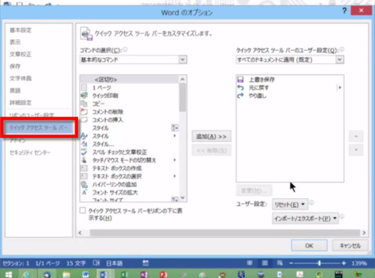The height and width of the screenshot is (278, 375).
Task: Open すべてのドキュメントに適用 dropdown
Action: [x=289, y=60]
